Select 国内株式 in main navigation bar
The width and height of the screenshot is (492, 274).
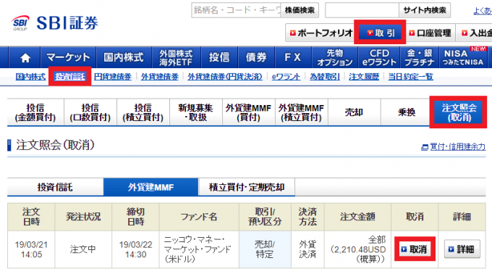[124, 57]
